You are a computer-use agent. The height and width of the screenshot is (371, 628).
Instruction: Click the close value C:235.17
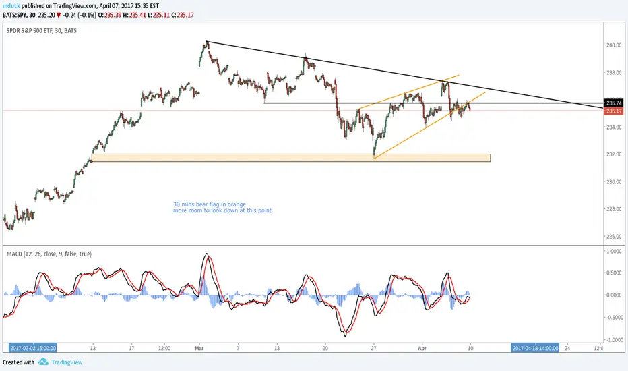182,16
